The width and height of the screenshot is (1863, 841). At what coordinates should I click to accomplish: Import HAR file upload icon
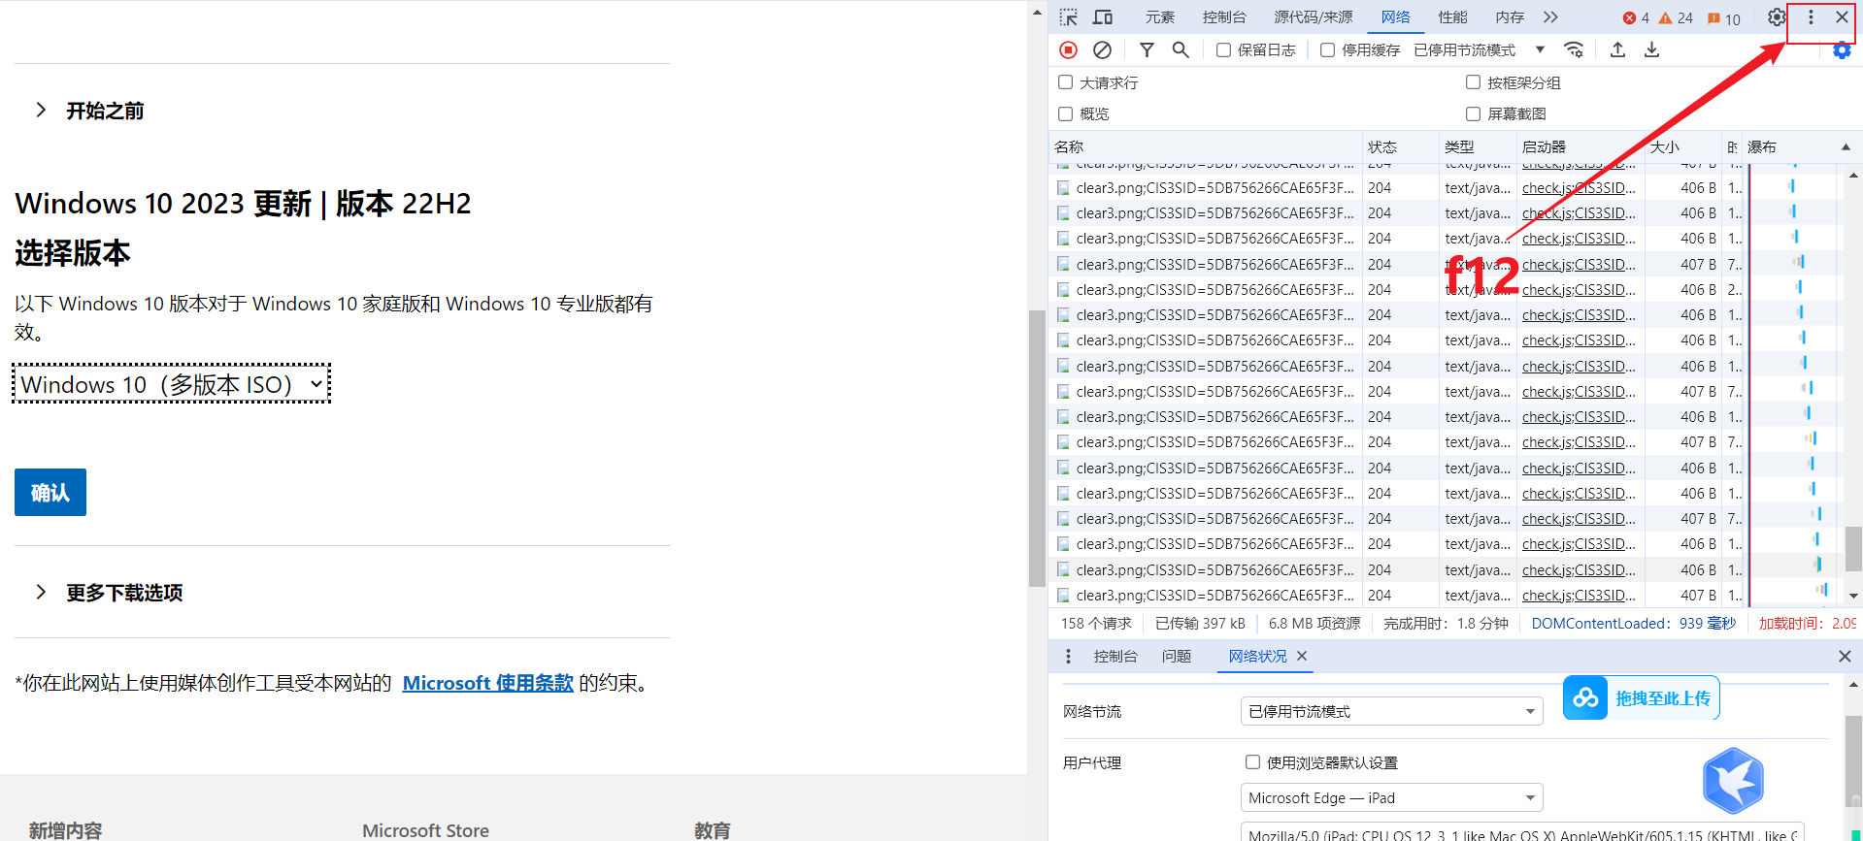click(x=1617, y=49)
